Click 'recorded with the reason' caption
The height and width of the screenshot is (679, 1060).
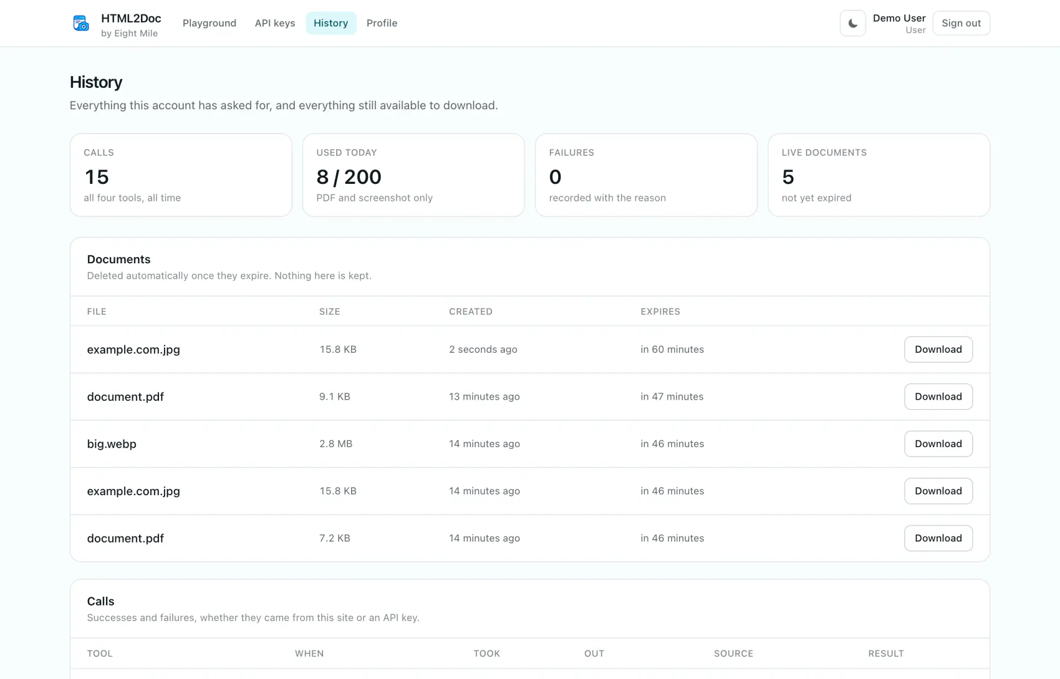[x=607, y=198]
